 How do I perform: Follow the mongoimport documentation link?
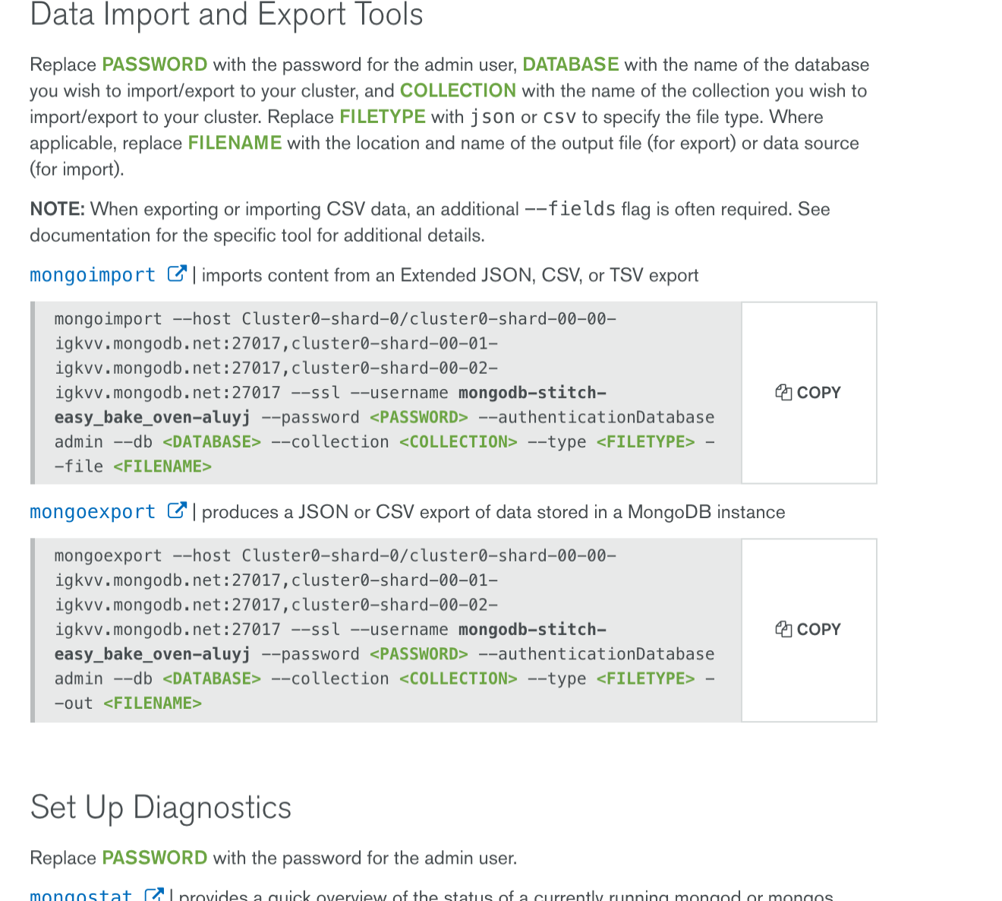point(93,275)
